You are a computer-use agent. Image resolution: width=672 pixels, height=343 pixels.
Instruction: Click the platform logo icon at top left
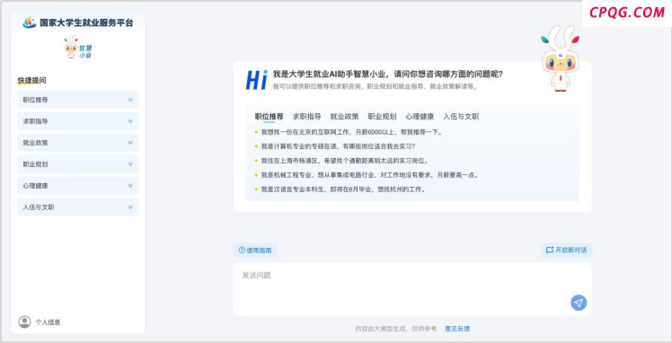click(x=30, y=22)
